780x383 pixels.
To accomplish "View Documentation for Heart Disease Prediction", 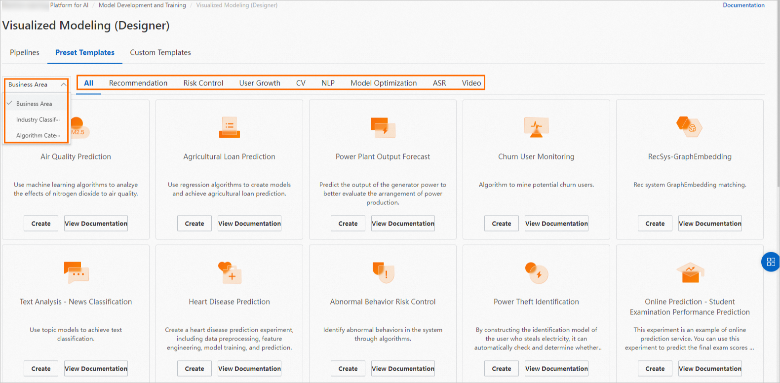I will point(249,369).
